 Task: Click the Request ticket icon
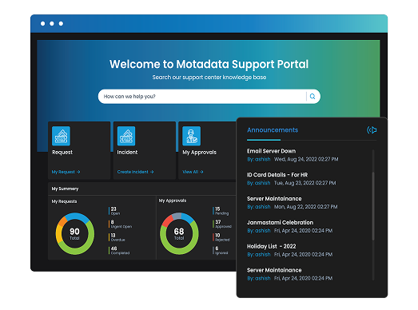tap(61, 136)
